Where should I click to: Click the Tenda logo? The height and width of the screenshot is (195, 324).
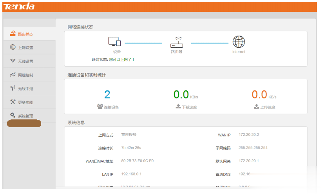click(19, 7)
